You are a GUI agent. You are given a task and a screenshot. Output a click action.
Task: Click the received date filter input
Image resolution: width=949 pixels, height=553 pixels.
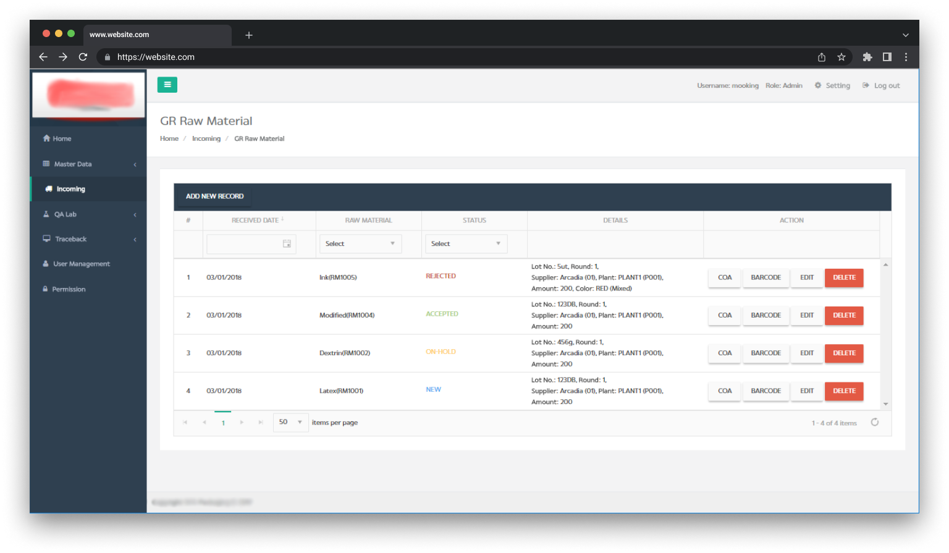coord(251,244)
